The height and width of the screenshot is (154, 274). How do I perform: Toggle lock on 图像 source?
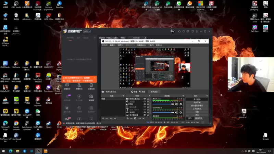(148, 104)
